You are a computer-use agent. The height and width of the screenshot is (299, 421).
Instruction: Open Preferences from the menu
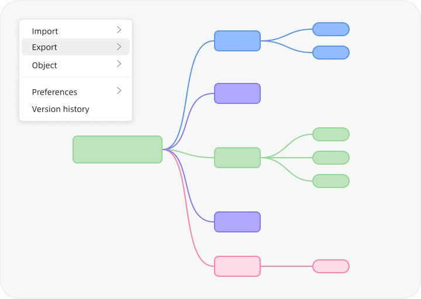pyautogui.click(x=54, y=92)
